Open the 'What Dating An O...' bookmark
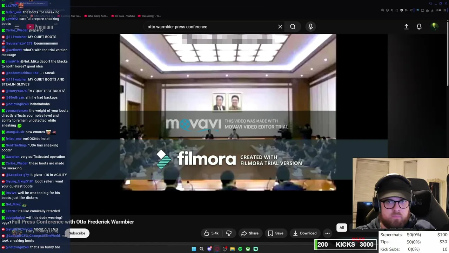The height and width of the screenshot is (253, 449). (95, 16)
